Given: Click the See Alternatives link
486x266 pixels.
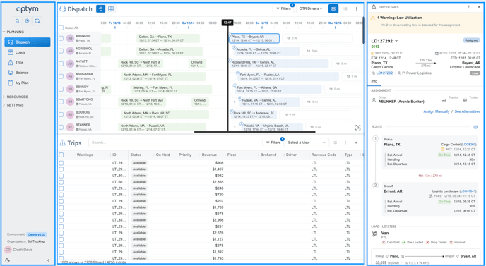Looking at the screenshot, I should click(x=468, y=111).
